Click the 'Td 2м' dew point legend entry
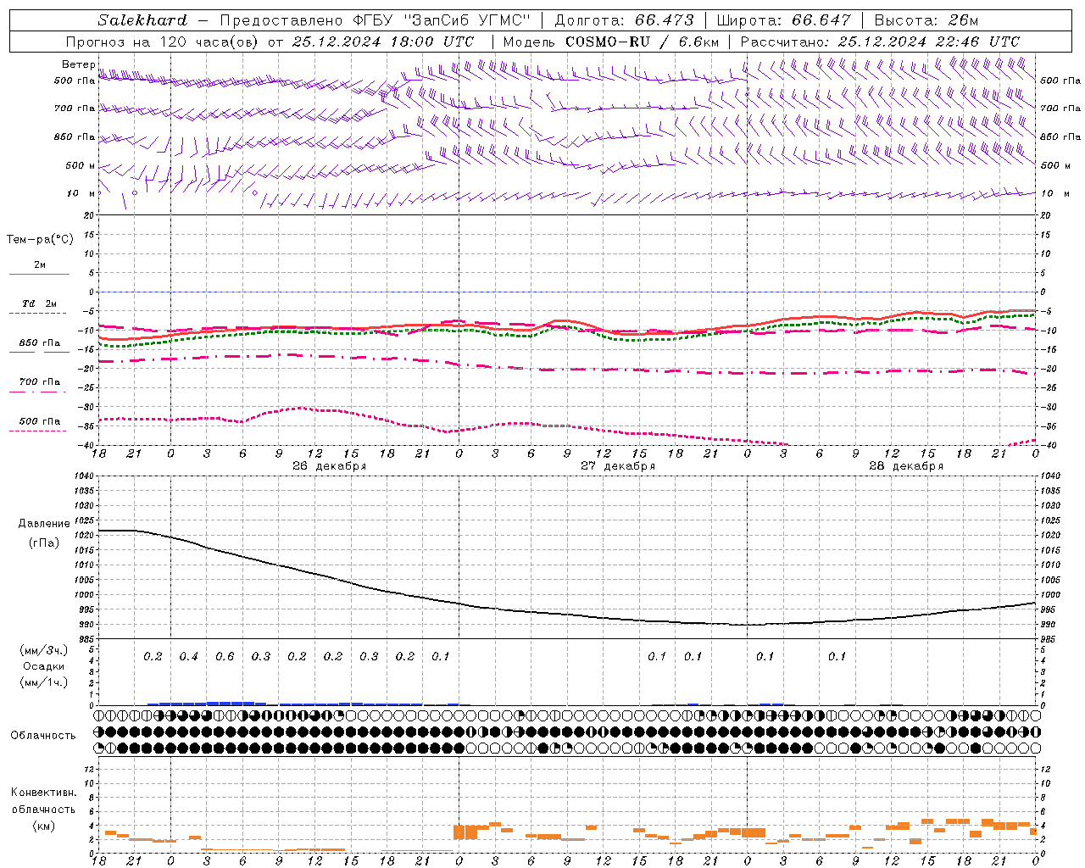The width and height of the screenshot is (1085, 868). (x=40, y=303)
